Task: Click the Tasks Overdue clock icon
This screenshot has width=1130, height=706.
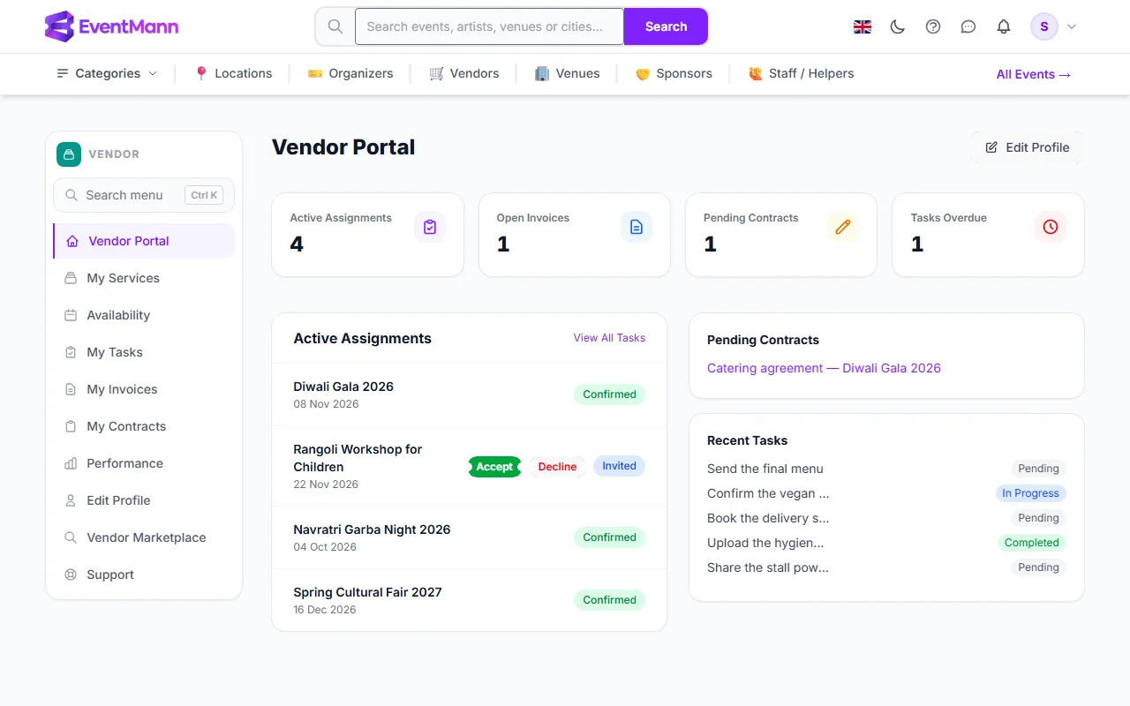Action: (1051, 227)
